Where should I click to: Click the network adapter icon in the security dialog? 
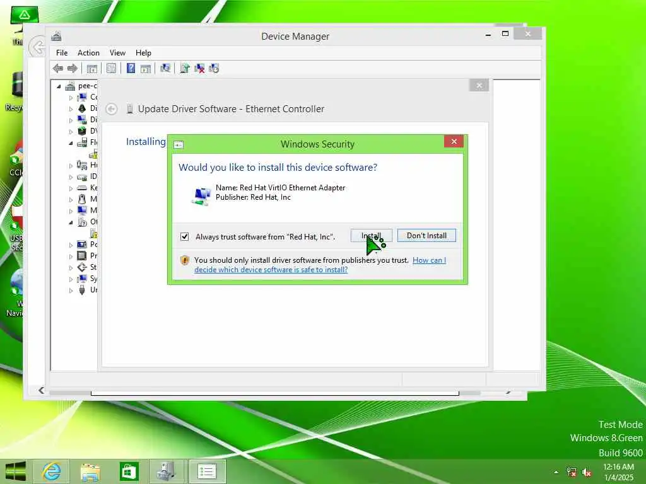(201, 195)
